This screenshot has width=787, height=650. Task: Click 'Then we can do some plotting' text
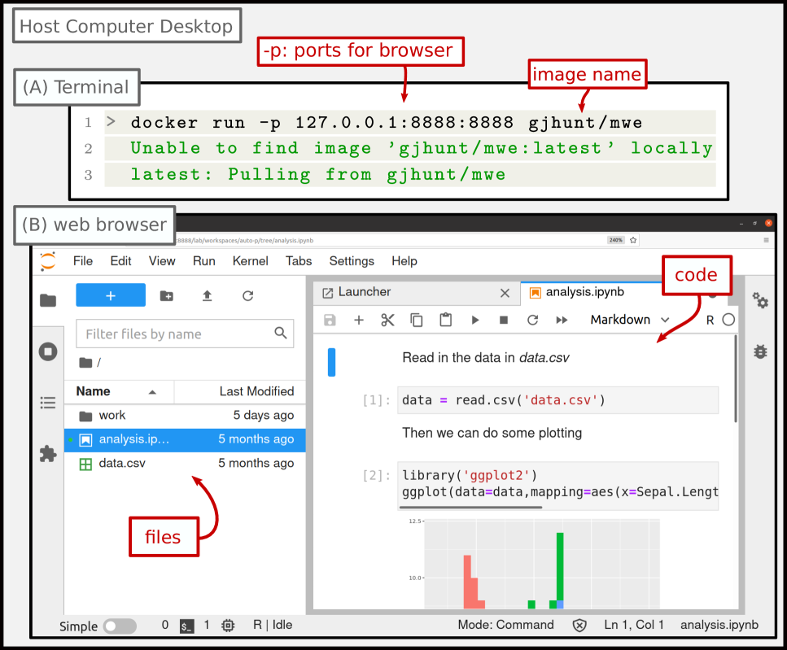[x=492, y=433]
